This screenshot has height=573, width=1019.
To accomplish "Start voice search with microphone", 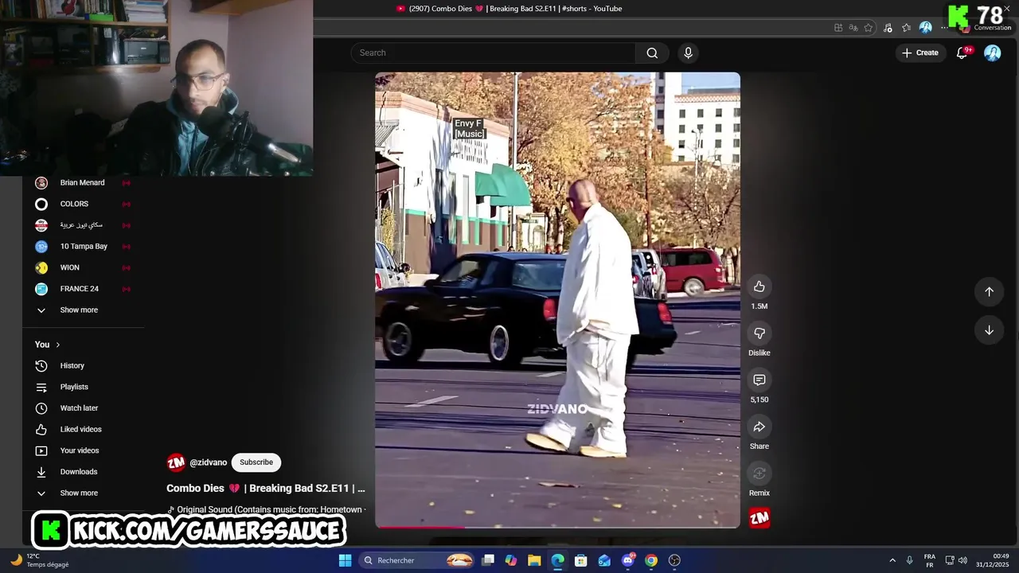I will (688, 53).
